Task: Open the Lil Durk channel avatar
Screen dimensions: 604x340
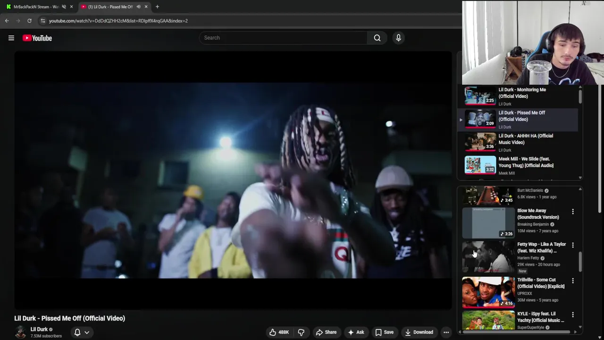Action: coord(20,332)
